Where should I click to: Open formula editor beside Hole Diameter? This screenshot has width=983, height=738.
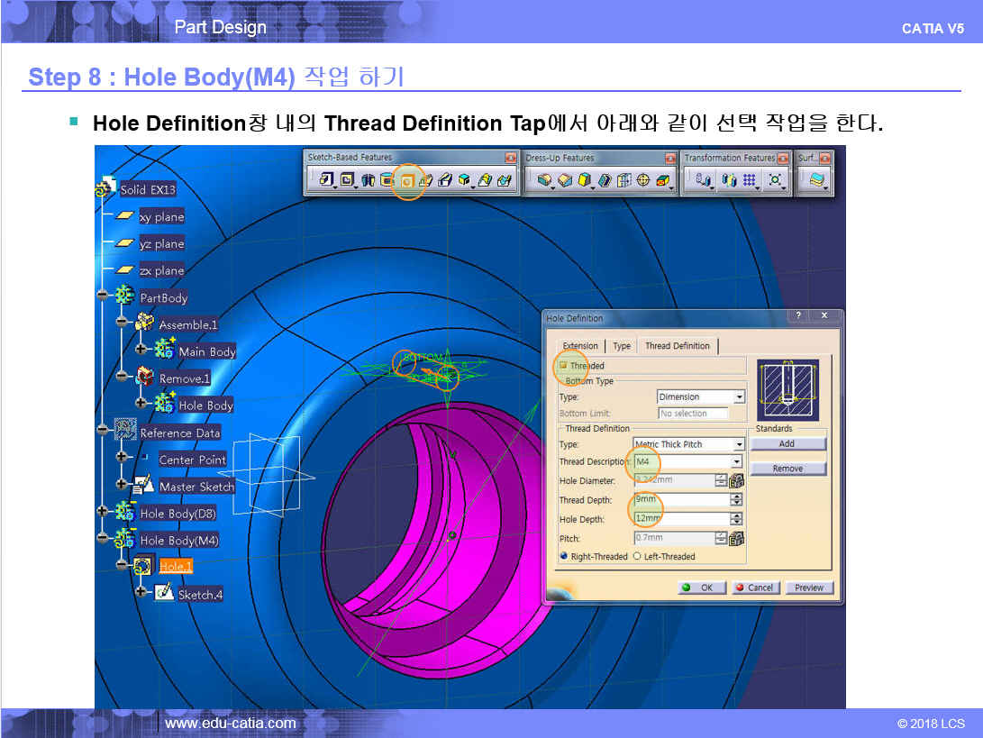[737, 481]
